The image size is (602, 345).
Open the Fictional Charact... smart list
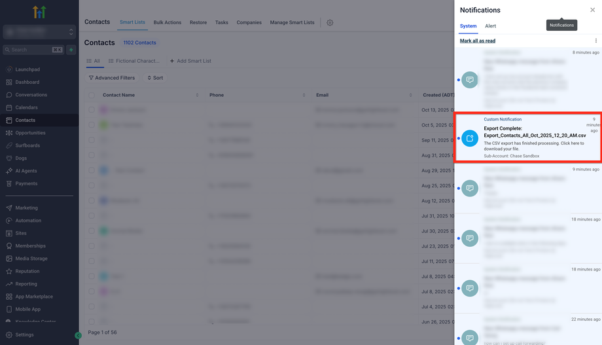click(x=133, y=61)
